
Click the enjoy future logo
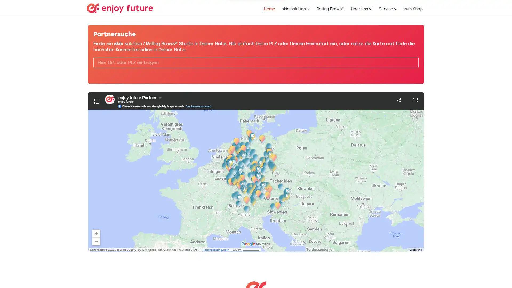(120, 8)
